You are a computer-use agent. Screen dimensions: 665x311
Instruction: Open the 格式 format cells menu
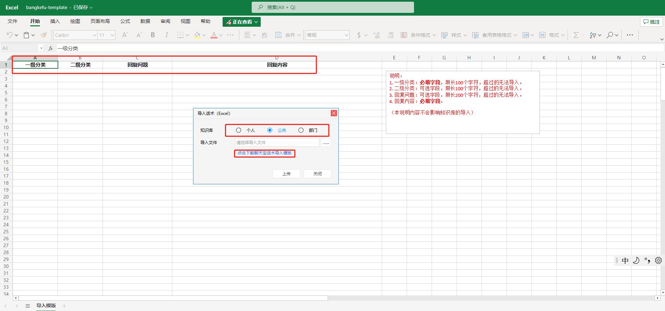(552, 35)
